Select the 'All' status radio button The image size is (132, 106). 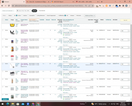click(x=13, y=15)
